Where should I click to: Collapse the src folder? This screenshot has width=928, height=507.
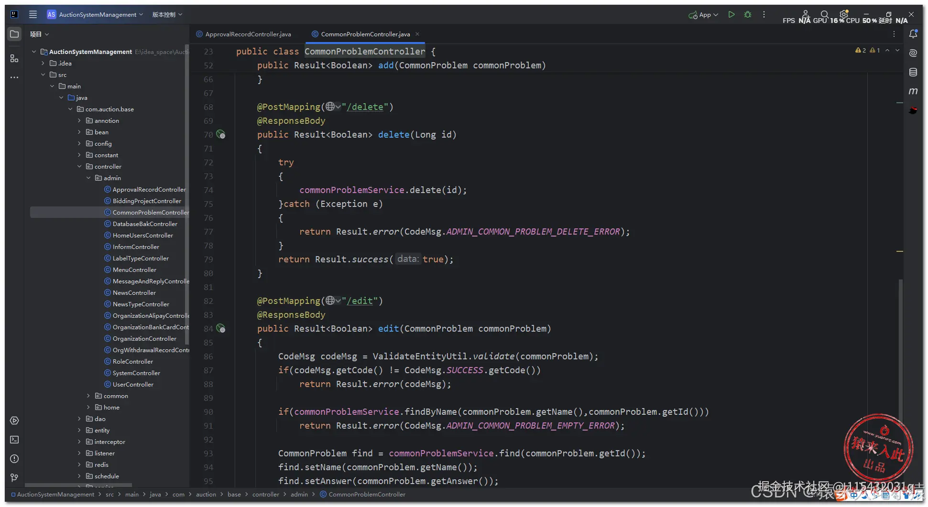click(x=43, y=75)
